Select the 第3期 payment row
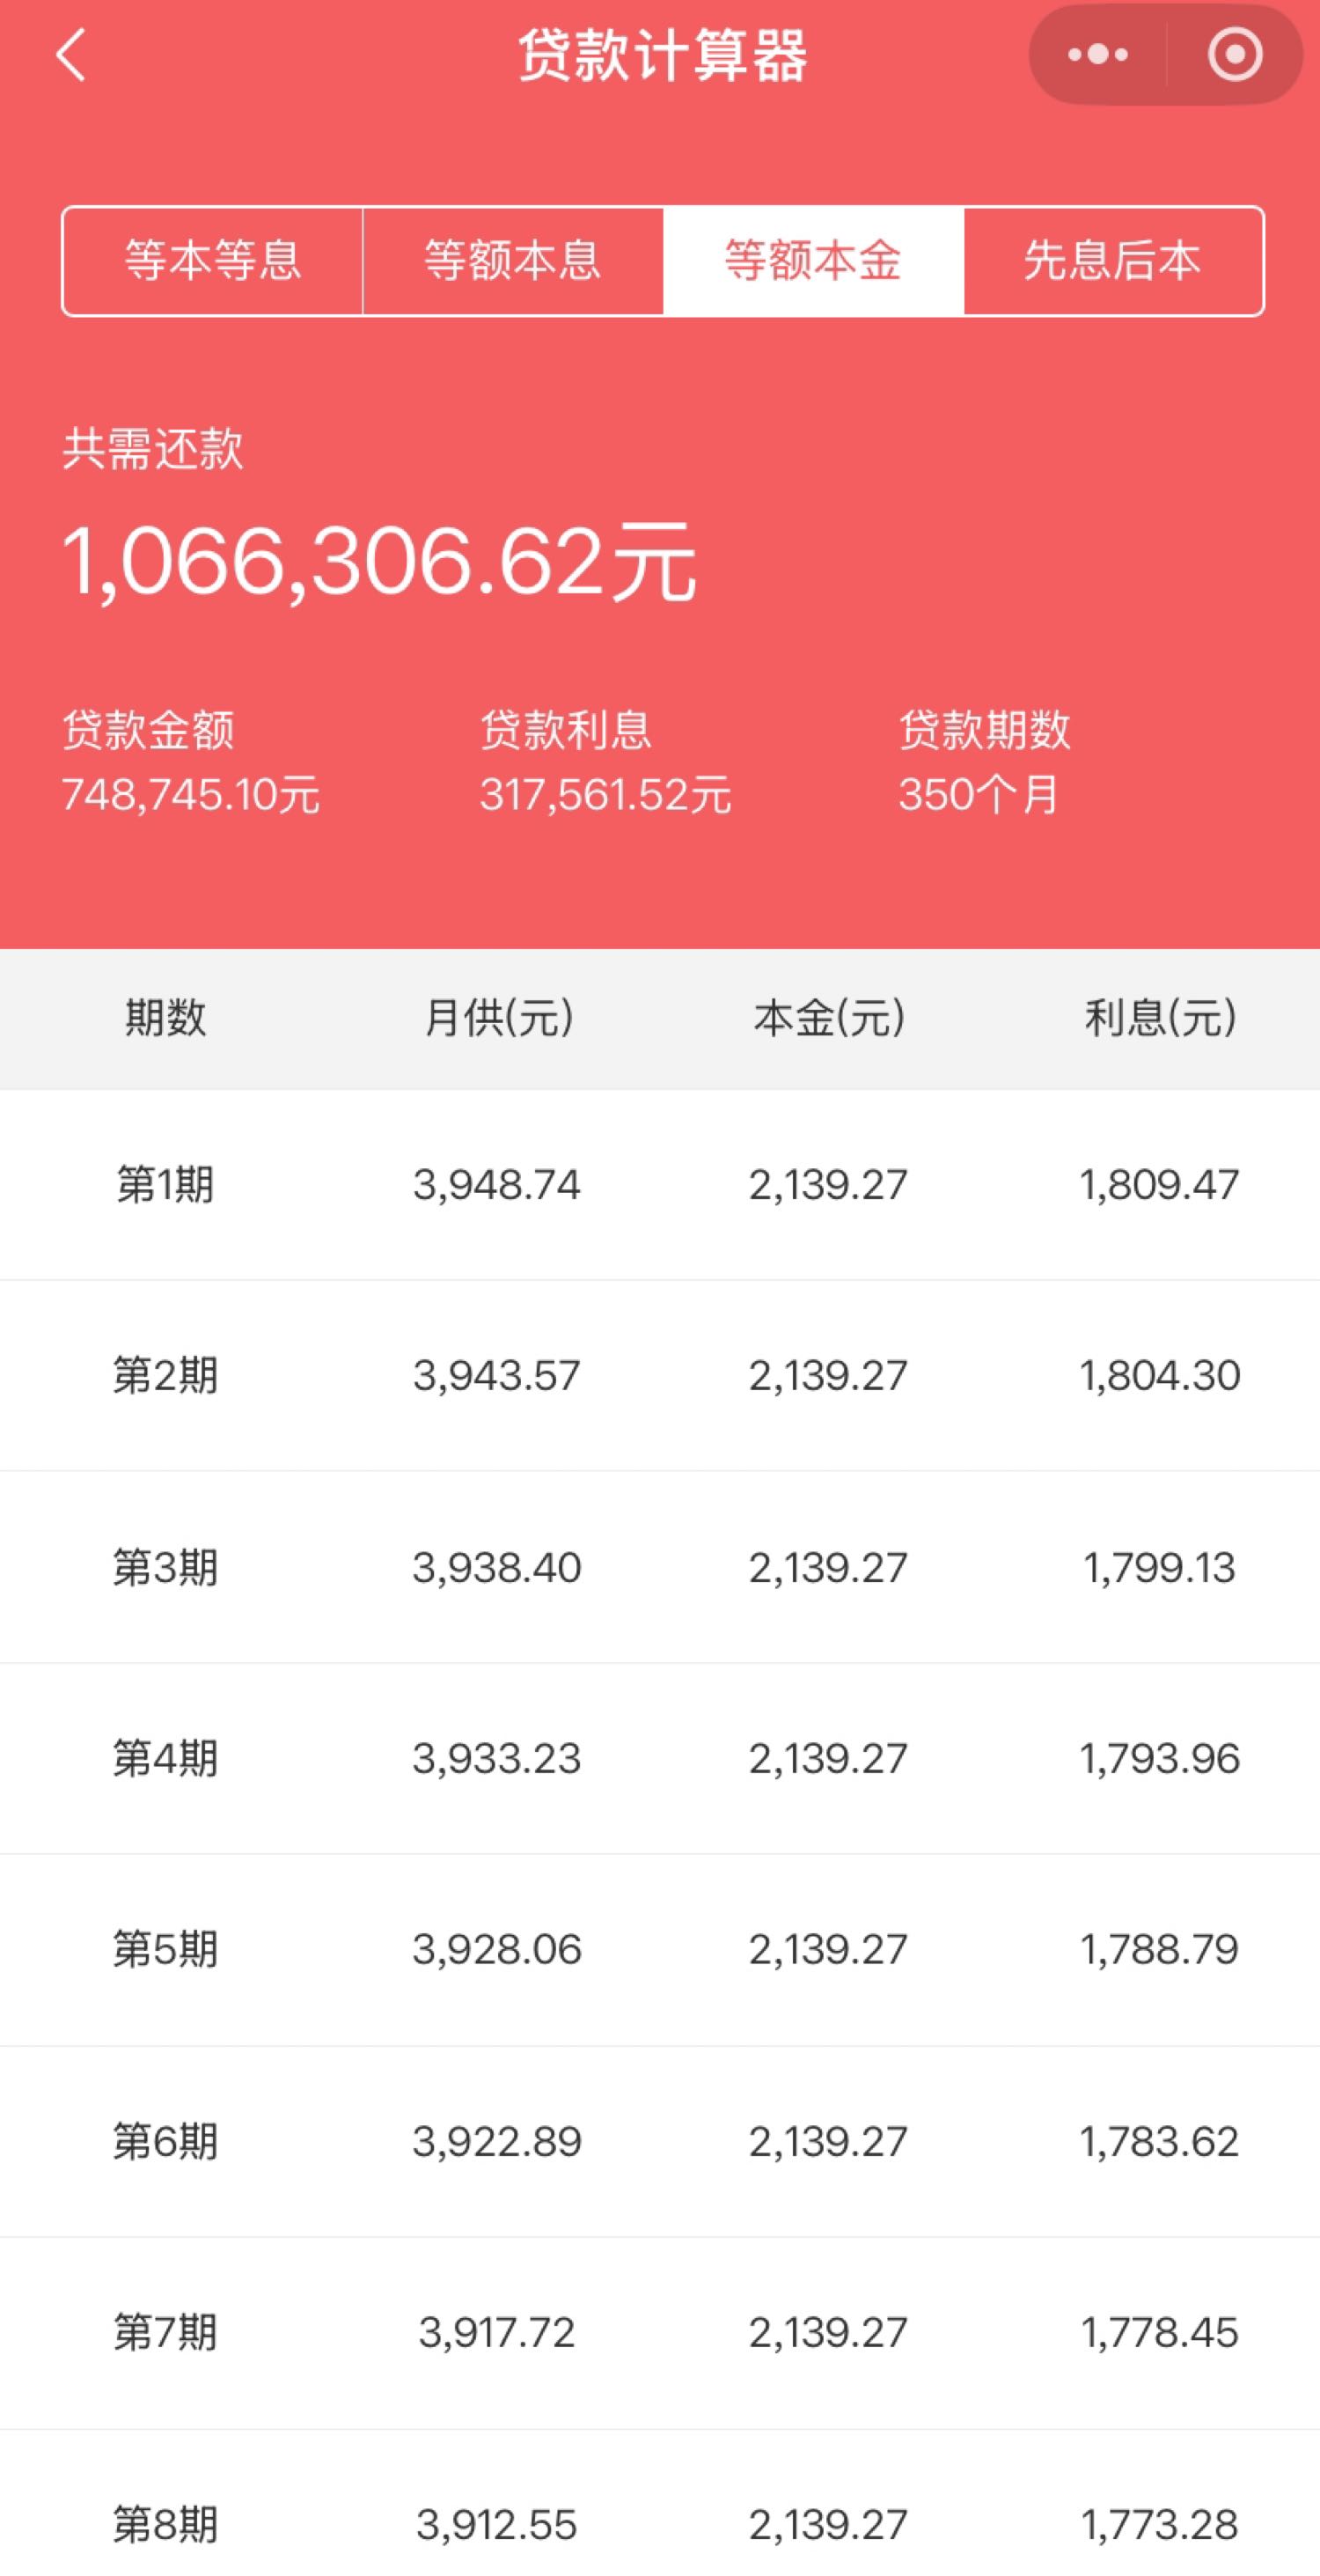Image resolution: width=1320 pixels, height=2576 pixels. [659, 1567]
